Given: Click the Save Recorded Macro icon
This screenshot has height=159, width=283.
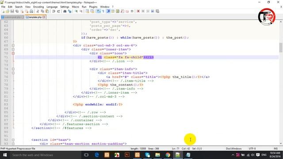Looking at the screenshot, I should [157, 11].
